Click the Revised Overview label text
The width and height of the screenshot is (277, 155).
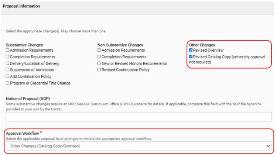pos(208,50)
